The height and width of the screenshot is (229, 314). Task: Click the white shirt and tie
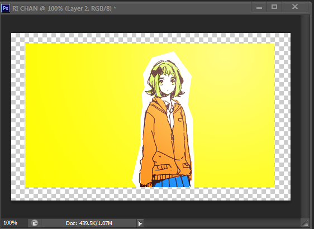tap(170, 113)
